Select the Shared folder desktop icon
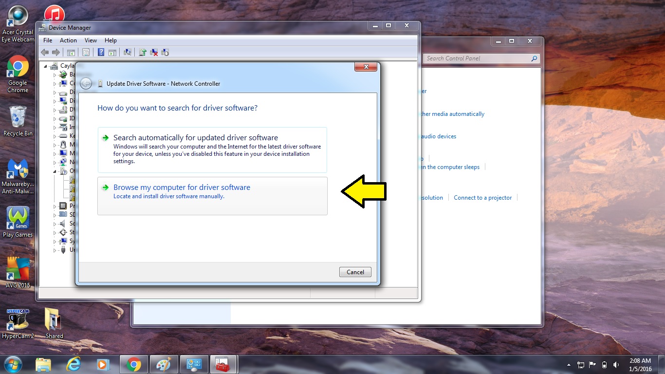 point(54,323)
